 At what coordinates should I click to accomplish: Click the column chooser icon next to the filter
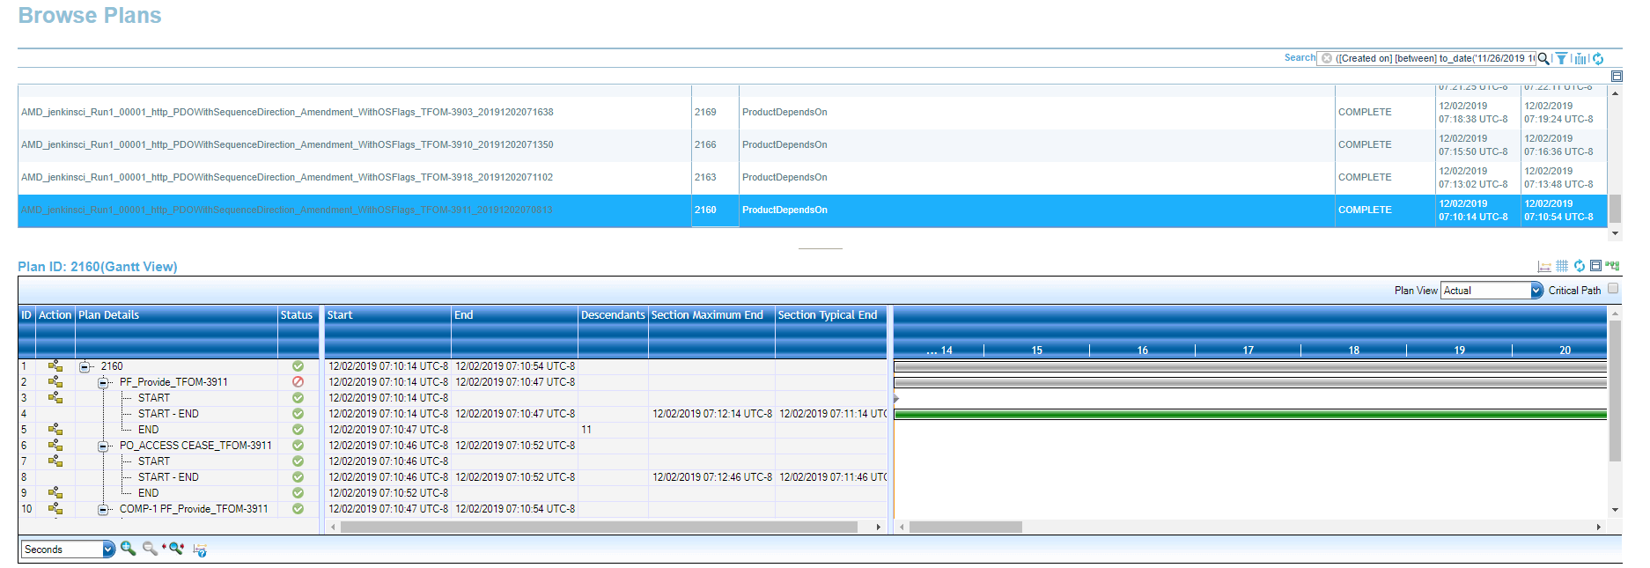tap(1580, 59)
